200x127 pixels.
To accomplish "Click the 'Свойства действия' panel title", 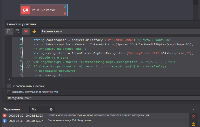I will point(22,24).
